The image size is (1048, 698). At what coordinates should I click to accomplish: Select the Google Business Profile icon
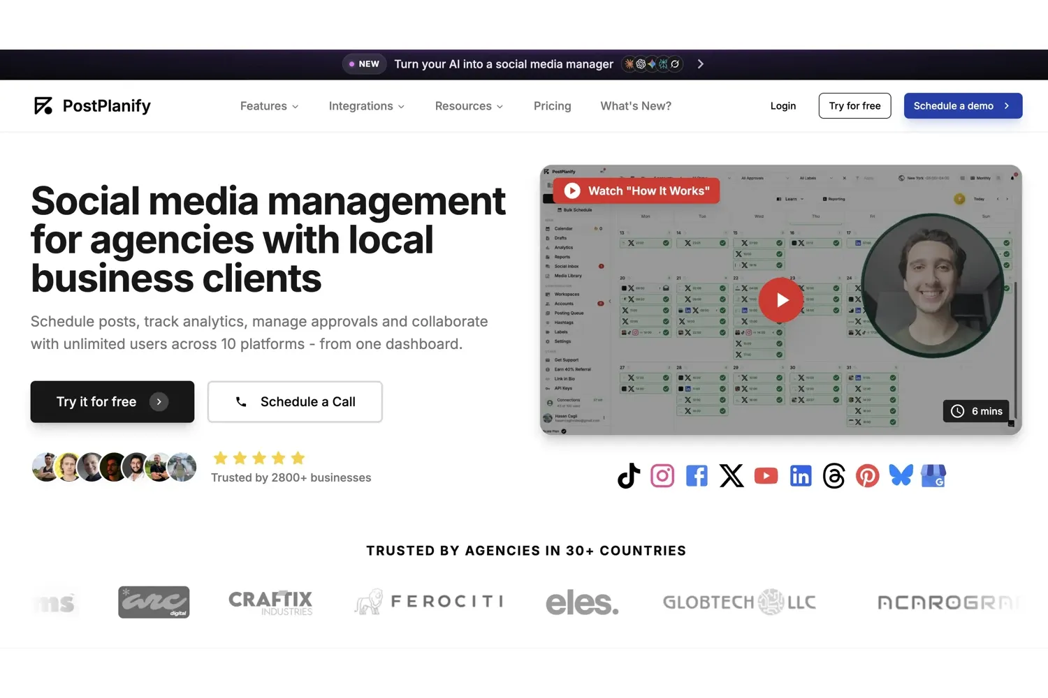[x=933, y=476]
